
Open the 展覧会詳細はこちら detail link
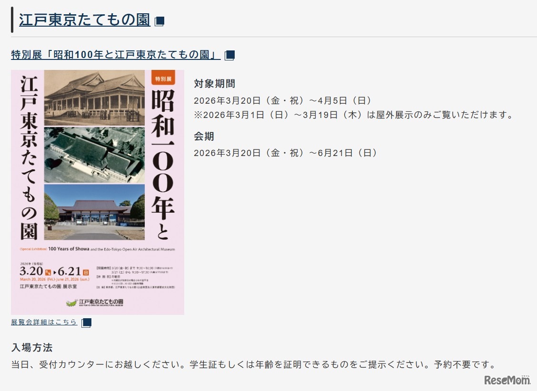(x=43, y=322)
